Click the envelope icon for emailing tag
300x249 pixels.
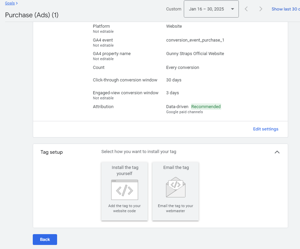(x=175, y=188)
